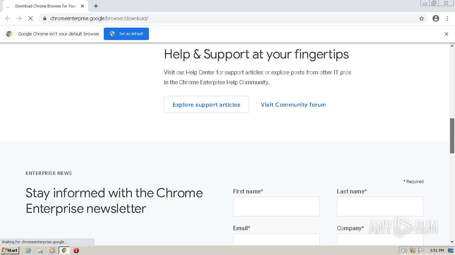This screenshot has height=255, width=455.
Task: Click Help & Support at your fingertips heading
Action: [x=256, y=54]
